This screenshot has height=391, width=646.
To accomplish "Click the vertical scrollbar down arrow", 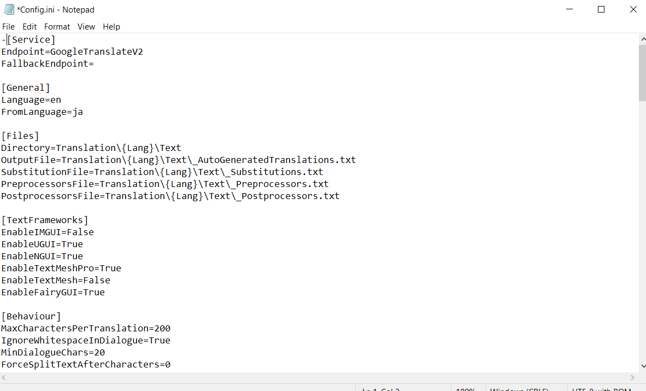I will (643, 366).
